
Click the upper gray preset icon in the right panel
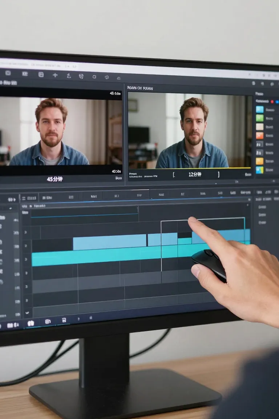coord(259,144)
